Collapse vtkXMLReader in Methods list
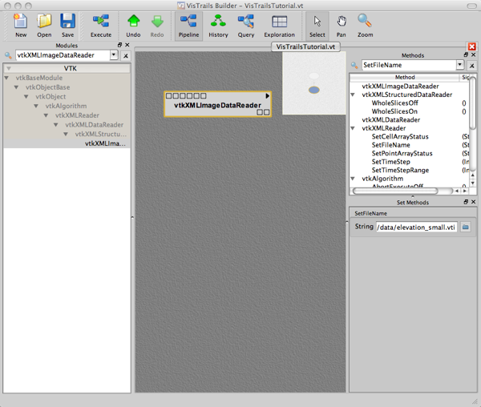Image resolution: width=481 pixels, height=407 pixels. 353,128
